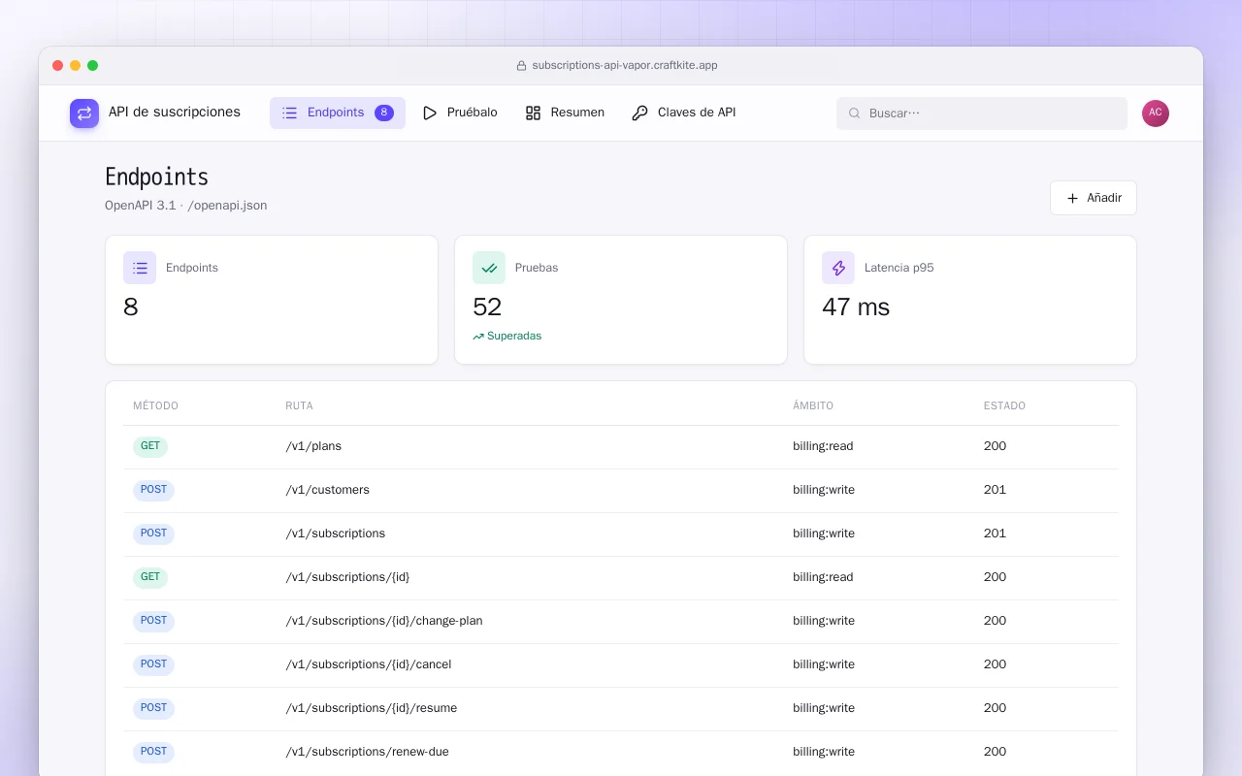This screenshot has width=1242, height=776.
Task: Click the Resumen grid icon
Action: (533, 113)
